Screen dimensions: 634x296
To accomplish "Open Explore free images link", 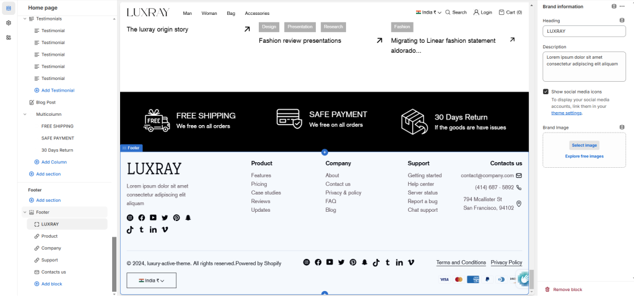I will (584, 156).
